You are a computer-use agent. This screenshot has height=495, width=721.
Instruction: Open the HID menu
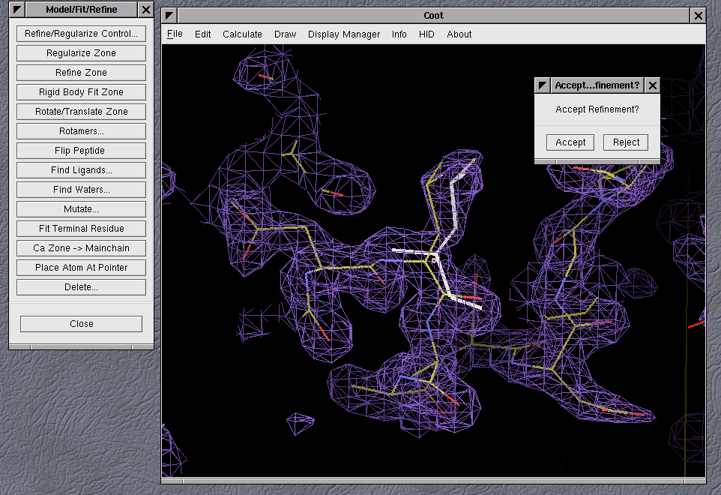tap(426, 34)
